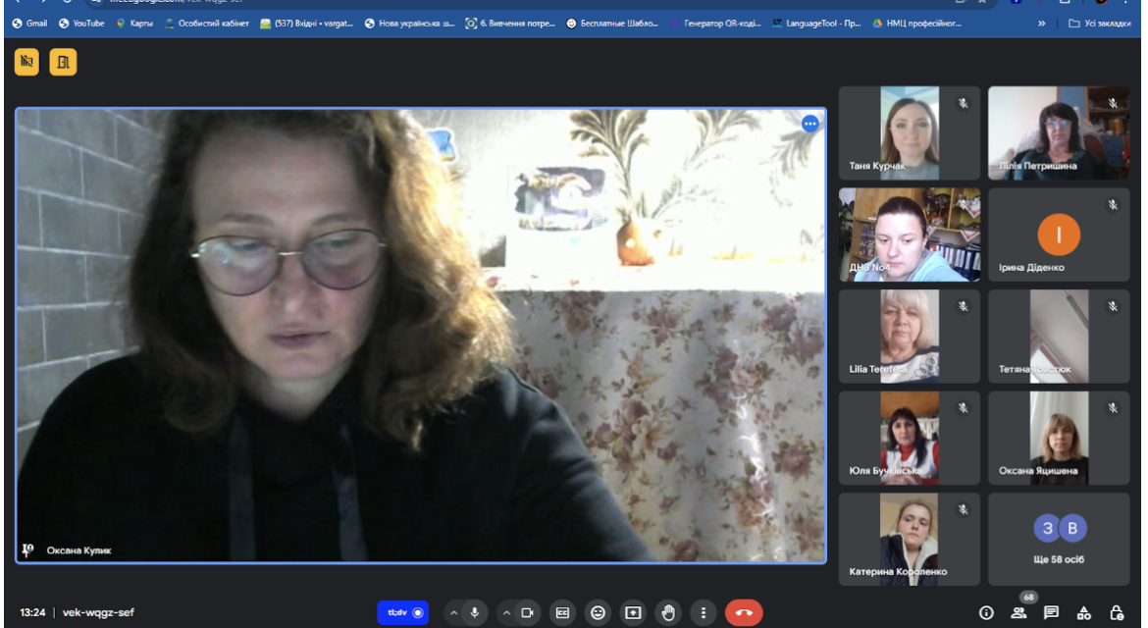
Task: Toggle the microphone mute button
Action: [x=475, y=612]
